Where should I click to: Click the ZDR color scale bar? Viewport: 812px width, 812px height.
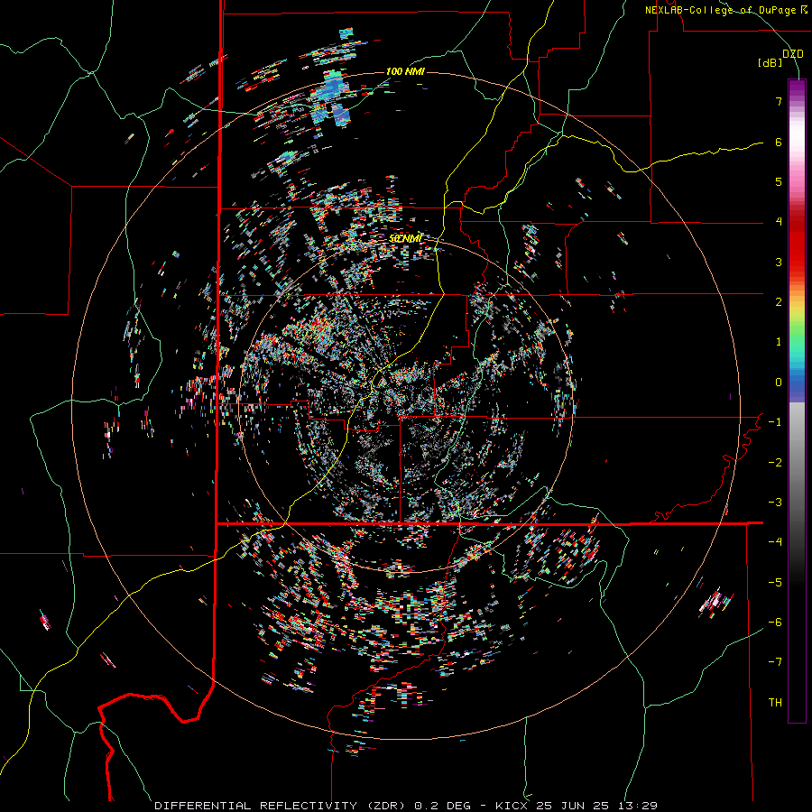coord(797,401)
